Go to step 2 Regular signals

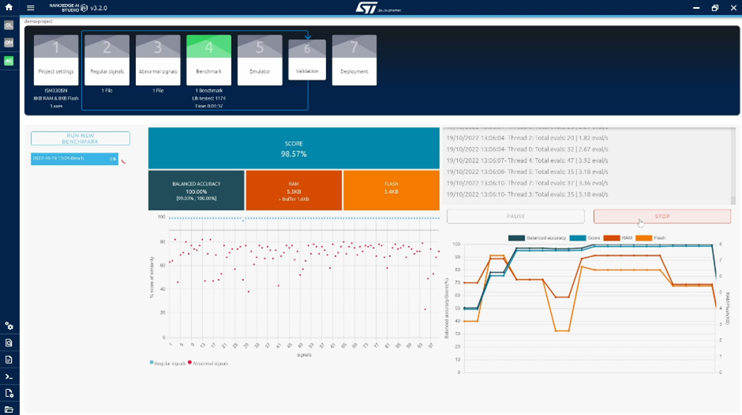[x=107, y=60]
